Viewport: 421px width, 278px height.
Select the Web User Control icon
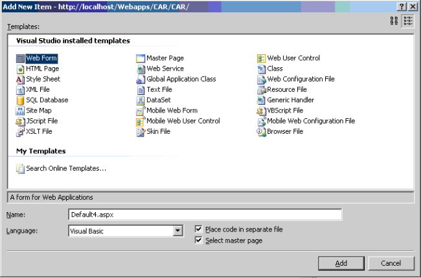(261, 58)
